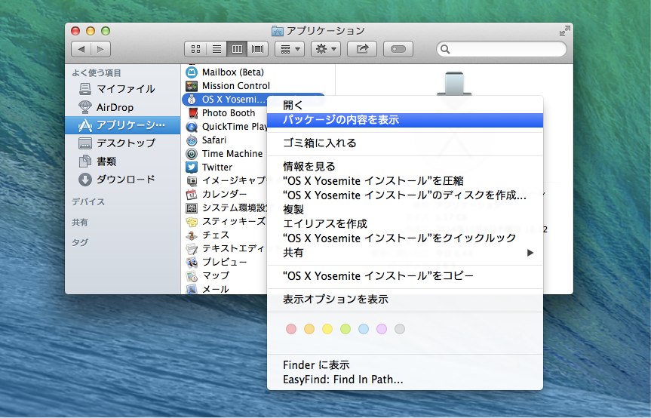The height and width of the screenshot is (418, 651).
Task: Click the QuickTime Player app icon
Action: point(192,127)
